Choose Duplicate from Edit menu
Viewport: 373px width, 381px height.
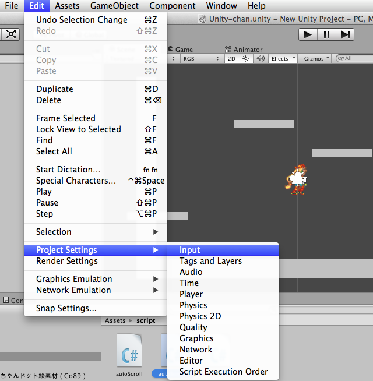pos(96,89)
